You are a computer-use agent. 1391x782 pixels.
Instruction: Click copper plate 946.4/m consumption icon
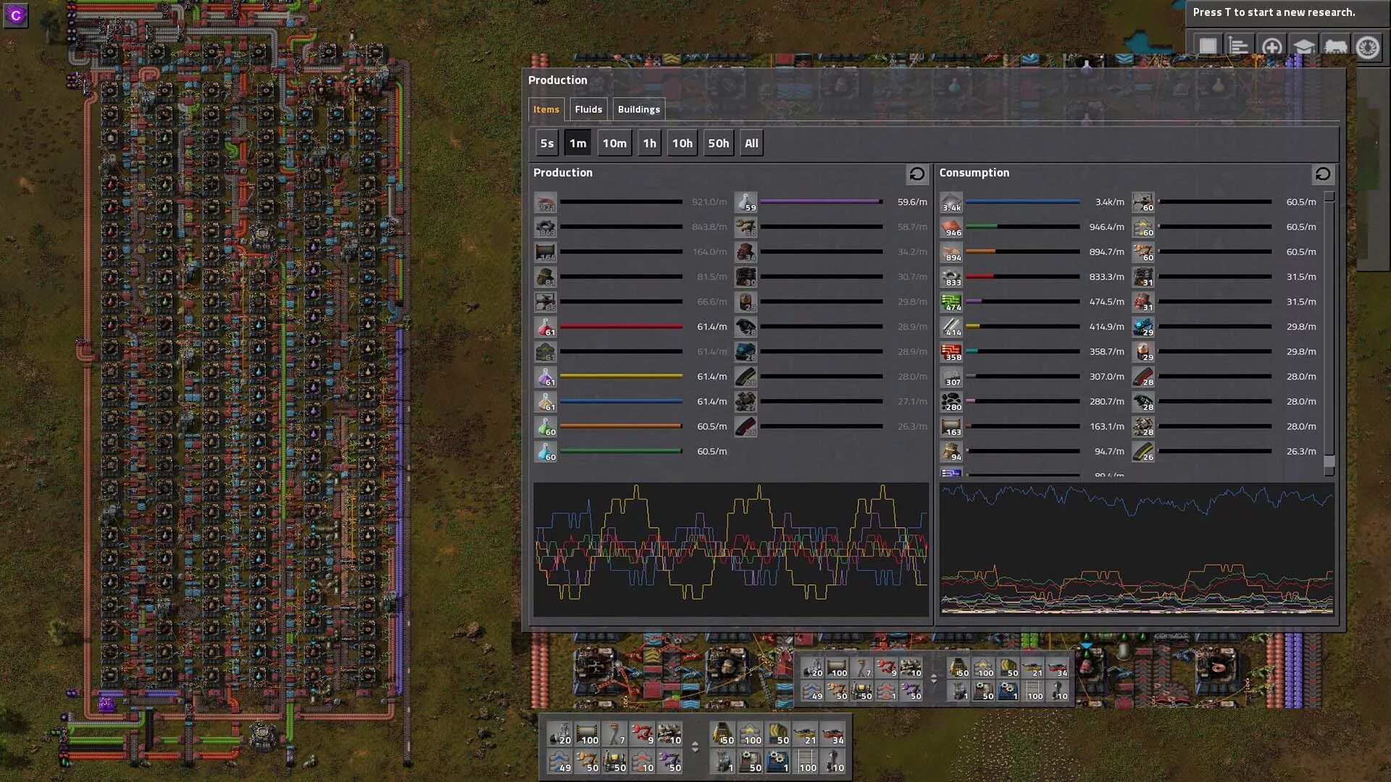pos(951,227)
